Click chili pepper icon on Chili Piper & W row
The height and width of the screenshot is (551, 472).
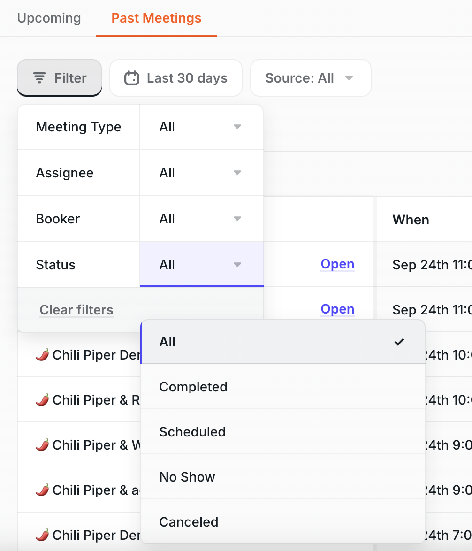[42, 445]
